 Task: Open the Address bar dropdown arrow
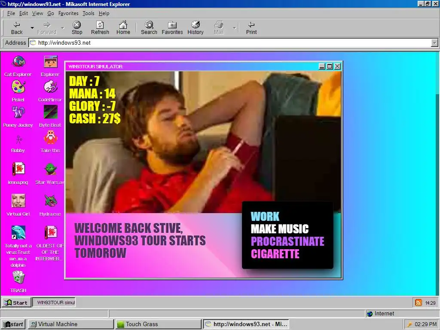434,43
